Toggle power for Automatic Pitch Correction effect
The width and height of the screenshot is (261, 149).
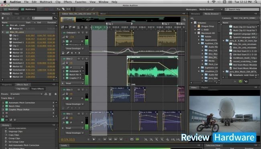coord(7,103)
